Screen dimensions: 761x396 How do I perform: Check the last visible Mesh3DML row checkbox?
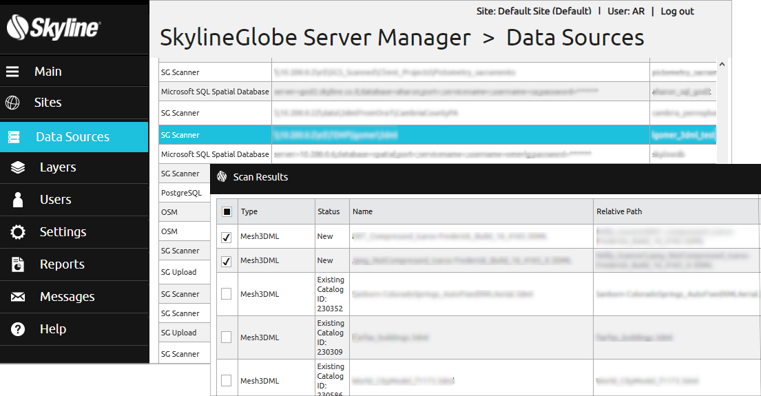(x=226, y=380)
